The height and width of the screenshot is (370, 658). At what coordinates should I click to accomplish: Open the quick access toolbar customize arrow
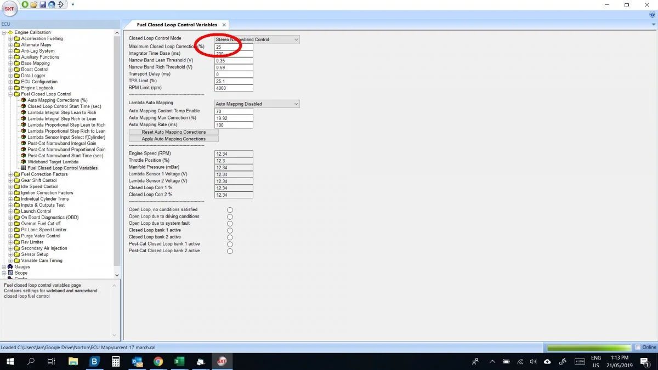pos(72,4)
